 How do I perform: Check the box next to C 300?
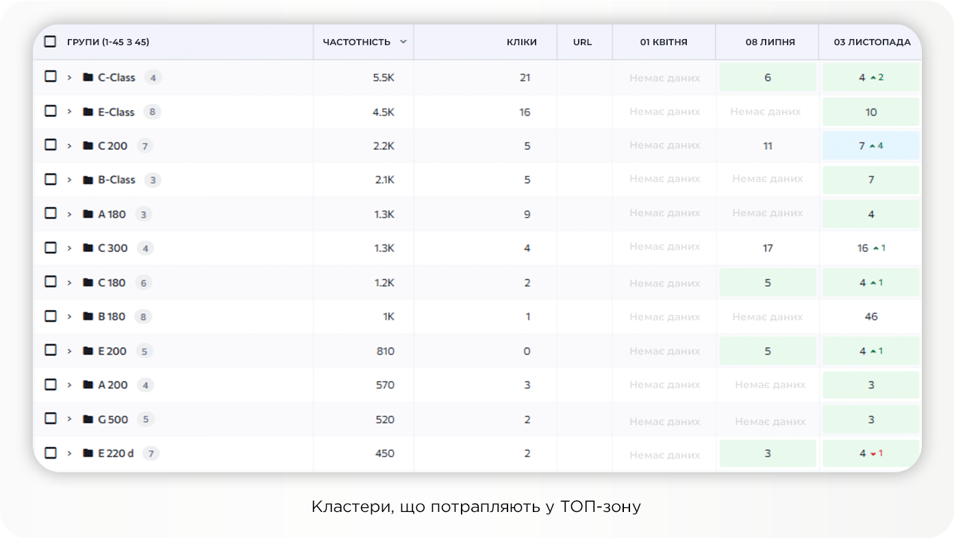click(51, 248)
